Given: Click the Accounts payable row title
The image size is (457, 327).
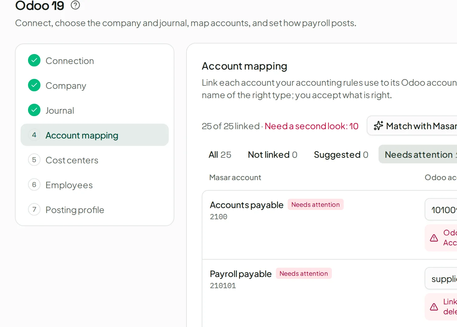Looking at the screenshot, I should click(247, 205).
